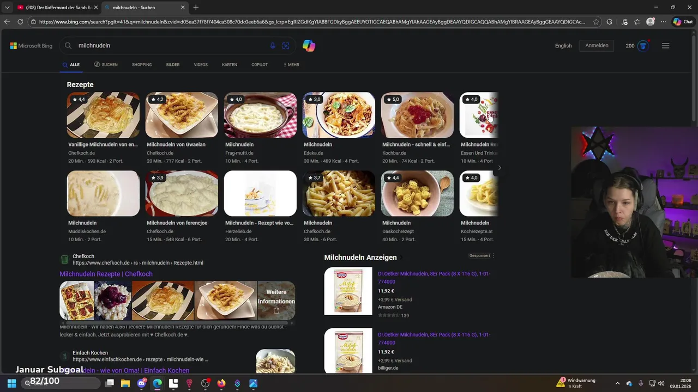The width and height of the screenshot is (698, 392).
Task: Expand Milchnudeln Anzeigen heading chevron
Action: pos(401,258)
